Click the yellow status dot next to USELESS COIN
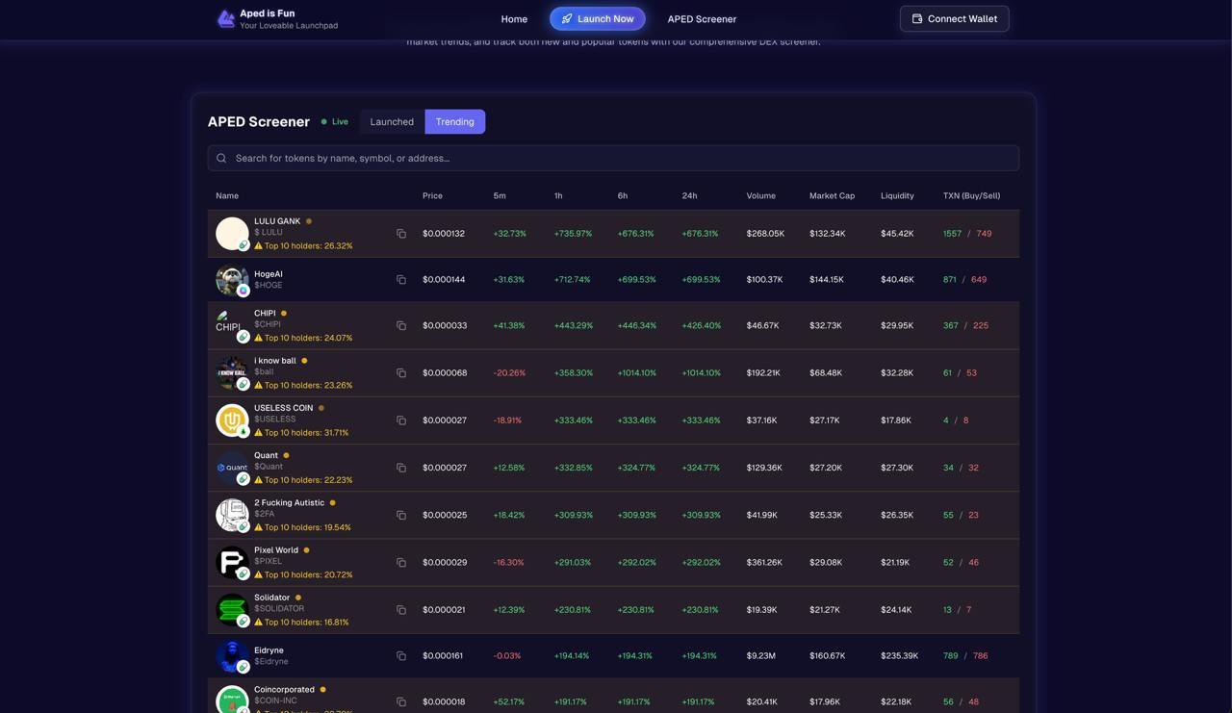Image resolution: width=1232 pixels, height=713 pixels. (x=321, y=408)
